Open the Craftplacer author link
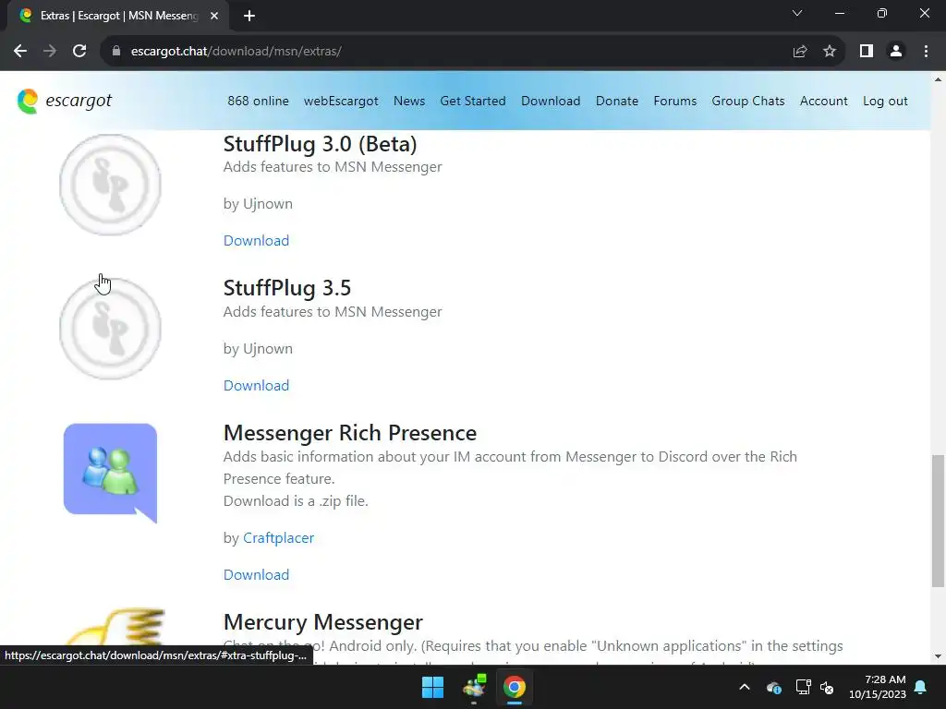The width and height of the screenshot is (946, 709). coord(278,538)
